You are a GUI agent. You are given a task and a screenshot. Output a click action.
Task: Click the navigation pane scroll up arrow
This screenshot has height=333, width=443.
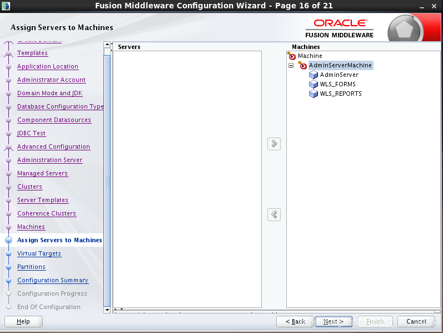107,45
